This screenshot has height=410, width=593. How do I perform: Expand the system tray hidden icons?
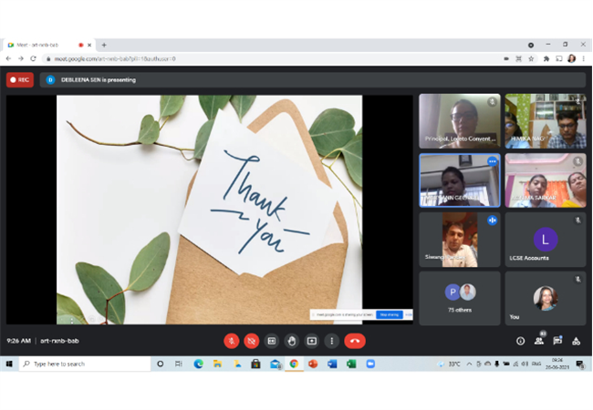[x=469, y=364]
